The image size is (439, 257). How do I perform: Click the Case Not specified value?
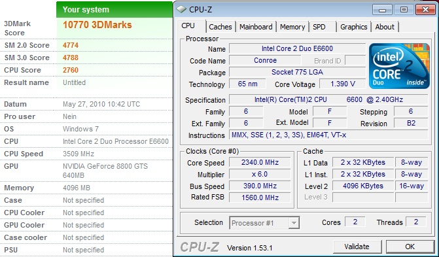pyautogui.click(x=84, y=201)
